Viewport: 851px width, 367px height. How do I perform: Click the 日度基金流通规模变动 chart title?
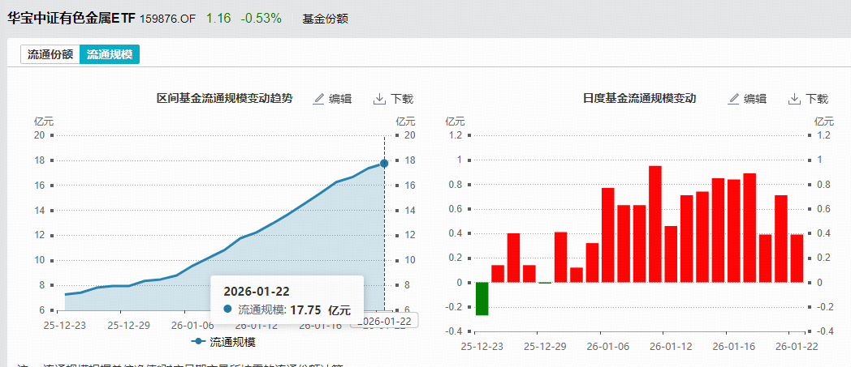pyautogui.click(x=639, y=98)
